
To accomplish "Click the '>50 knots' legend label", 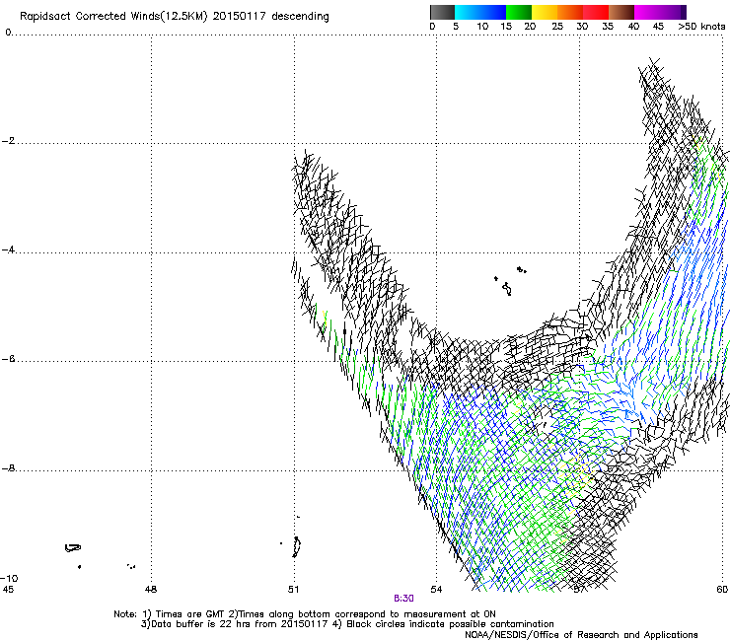I will [701, 27].
